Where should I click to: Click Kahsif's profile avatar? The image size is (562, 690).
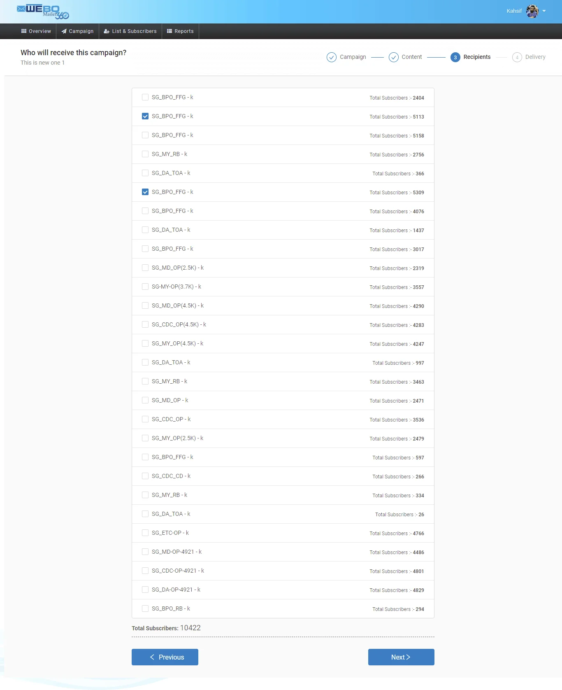click(x=532, y=11)
